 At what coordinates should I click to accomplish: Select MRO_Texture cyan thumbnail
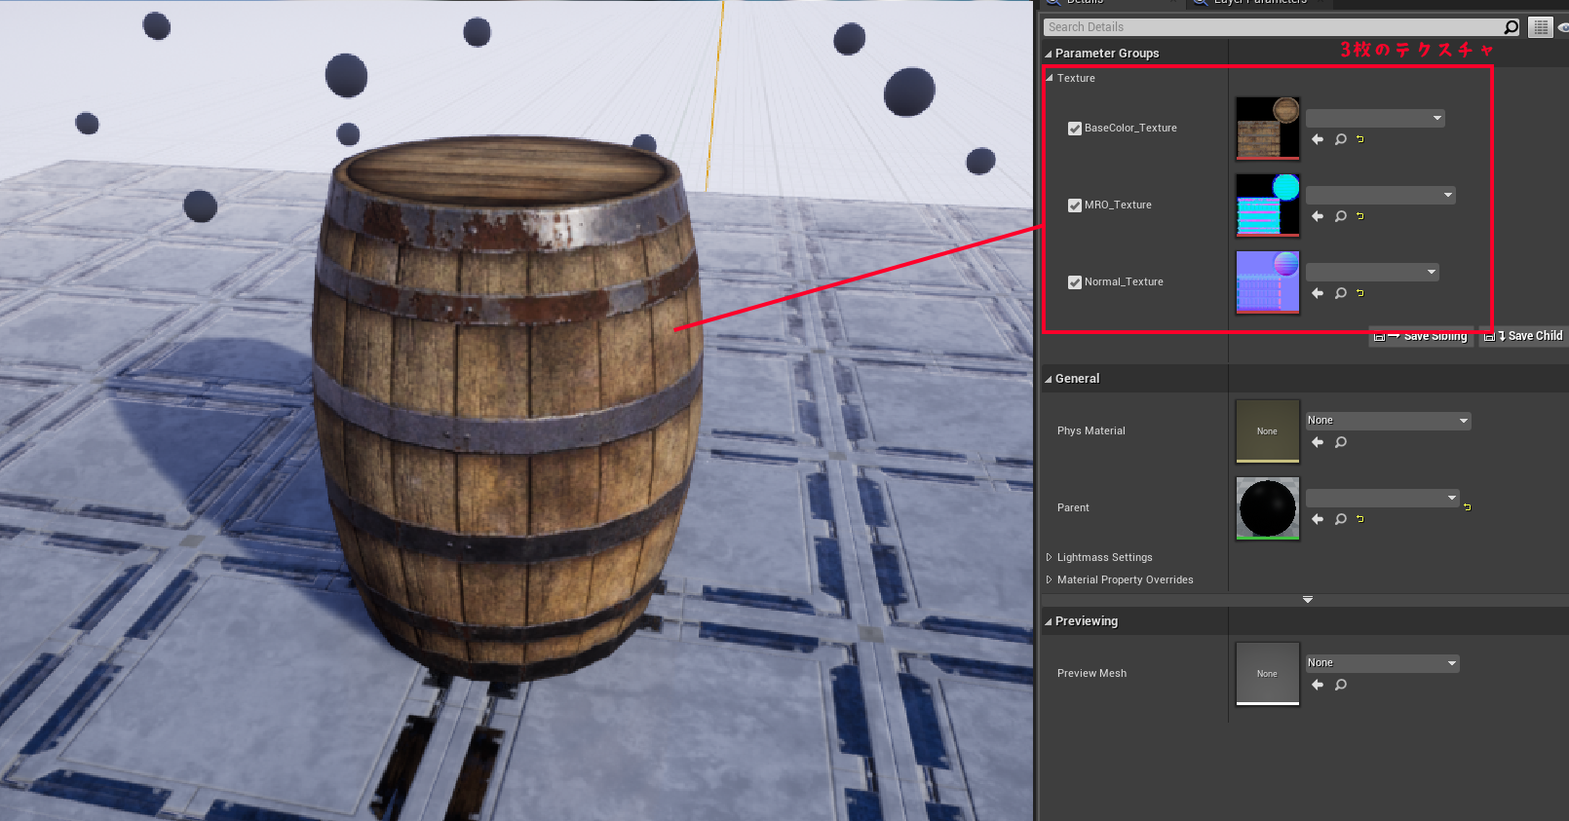1268,205
